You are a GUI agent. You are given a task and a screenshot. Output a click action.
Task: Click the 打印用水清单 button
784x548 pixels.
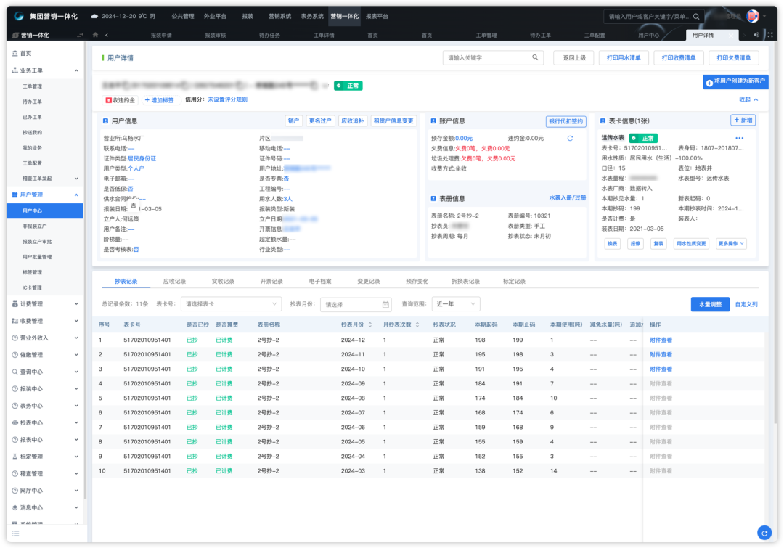622,57
